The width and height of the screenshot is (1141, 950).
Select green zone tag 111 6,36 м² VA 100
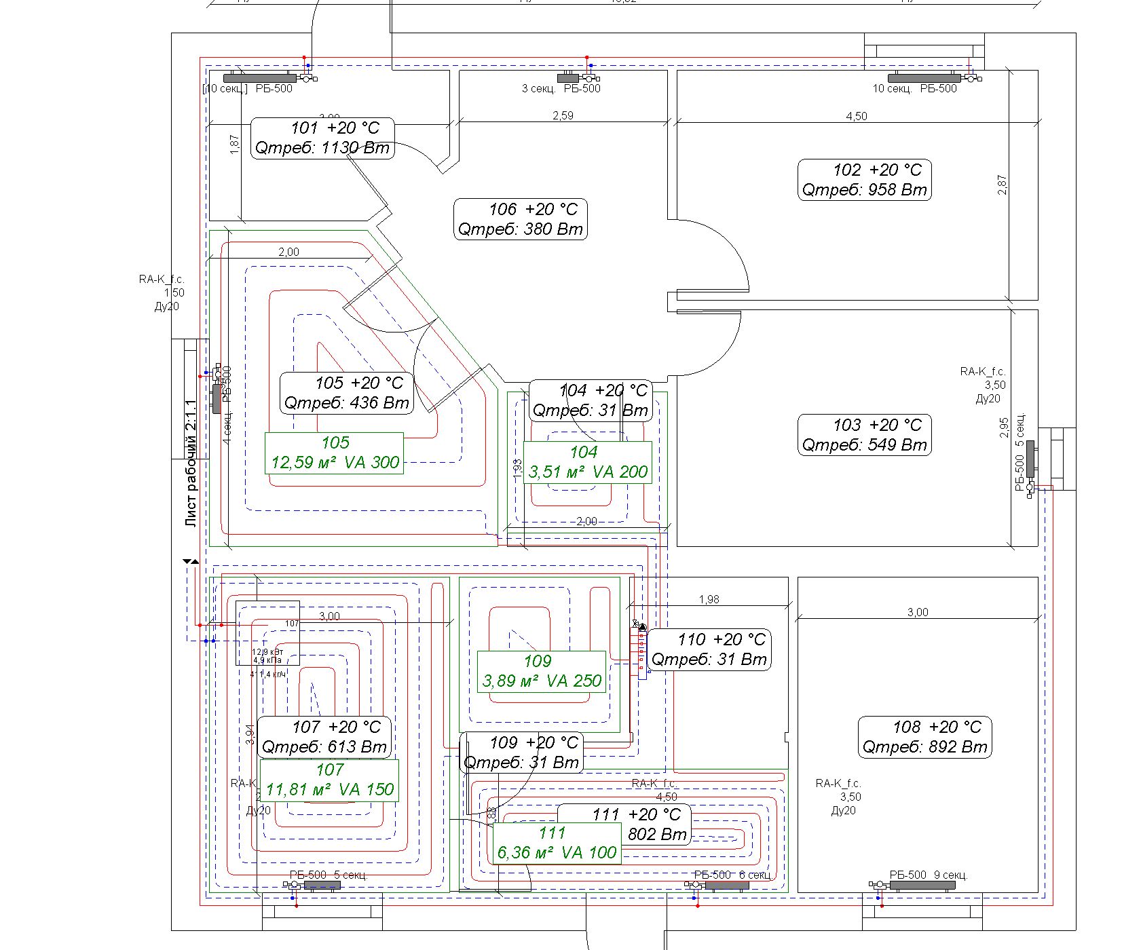[x=557, y=843]
